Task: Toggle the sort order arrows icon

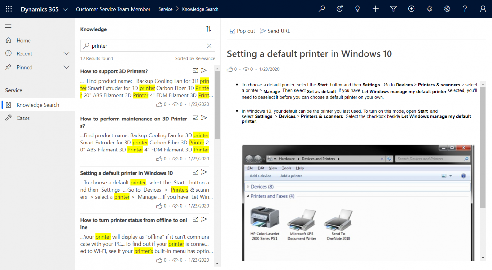Action: click(x=209, y=29)
